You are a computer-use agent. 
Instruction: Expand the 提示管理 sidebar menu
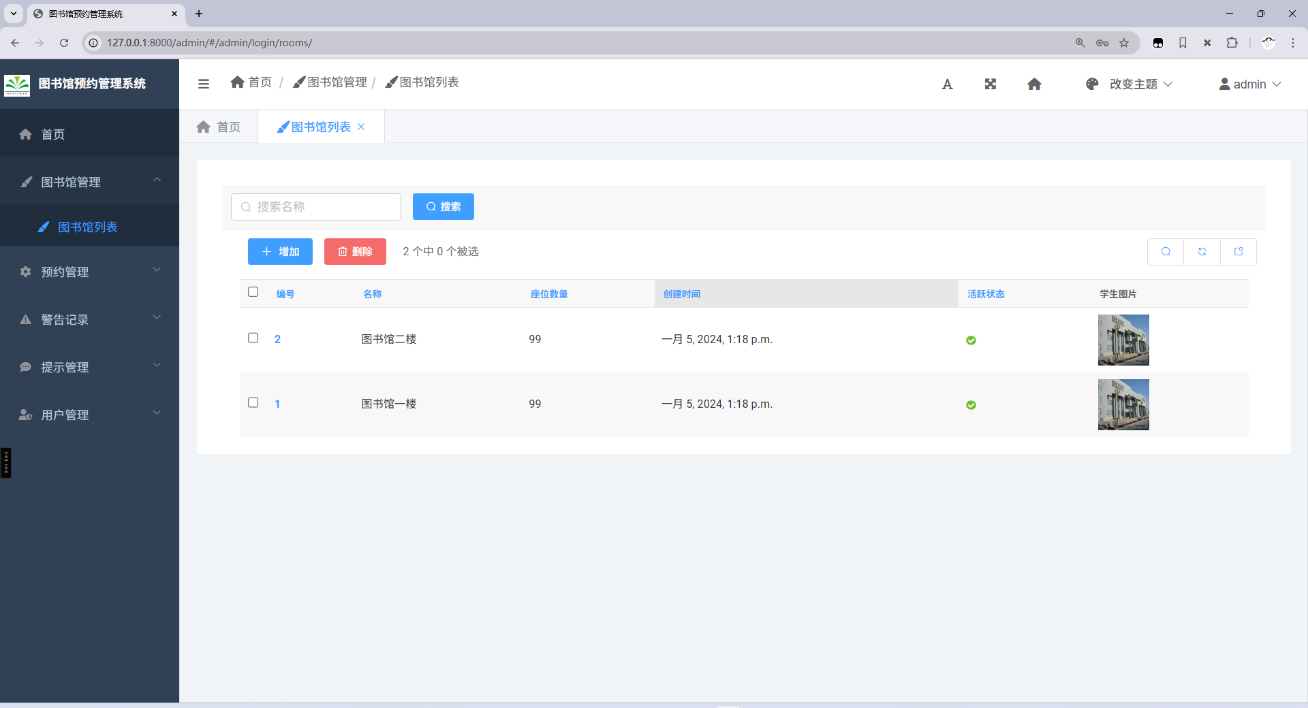(x=89, y=367)
